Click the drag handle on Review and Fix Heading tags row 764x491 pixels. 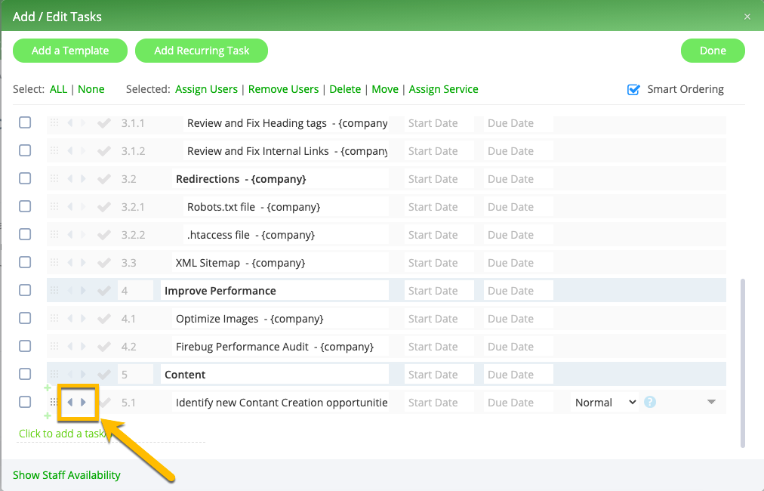(54, 123)
